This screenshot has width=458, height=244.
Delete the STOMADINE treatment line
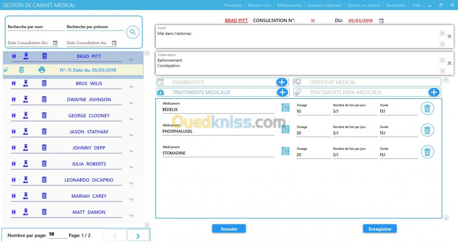[x=427, y=152]
